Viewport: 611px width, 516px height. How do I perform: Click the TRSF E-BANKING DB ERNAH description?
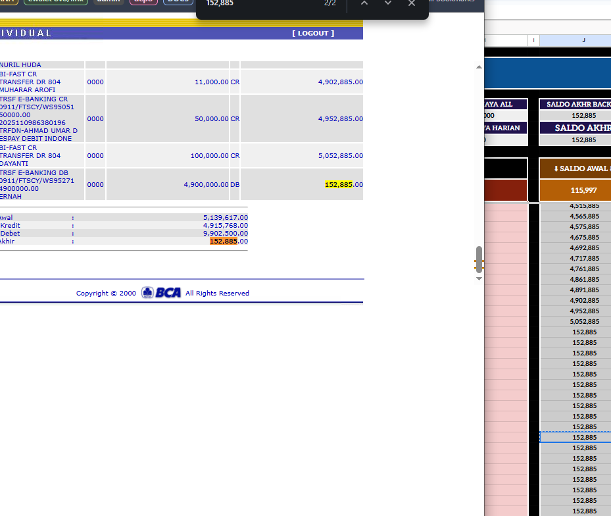pos(37,184)
